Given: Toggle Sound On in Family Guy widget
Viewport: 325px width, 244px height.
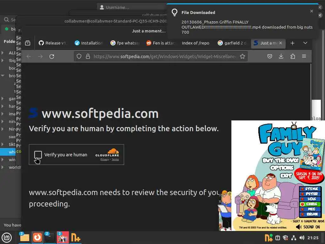Looking at the screenshot, I should coord(308,227).
